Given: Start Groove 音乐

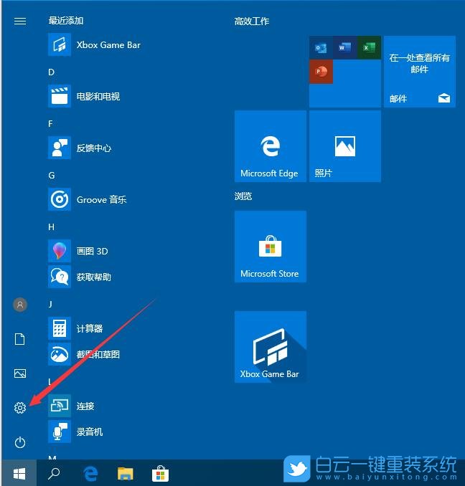Looking at the screenshot, I should (88, 199).
